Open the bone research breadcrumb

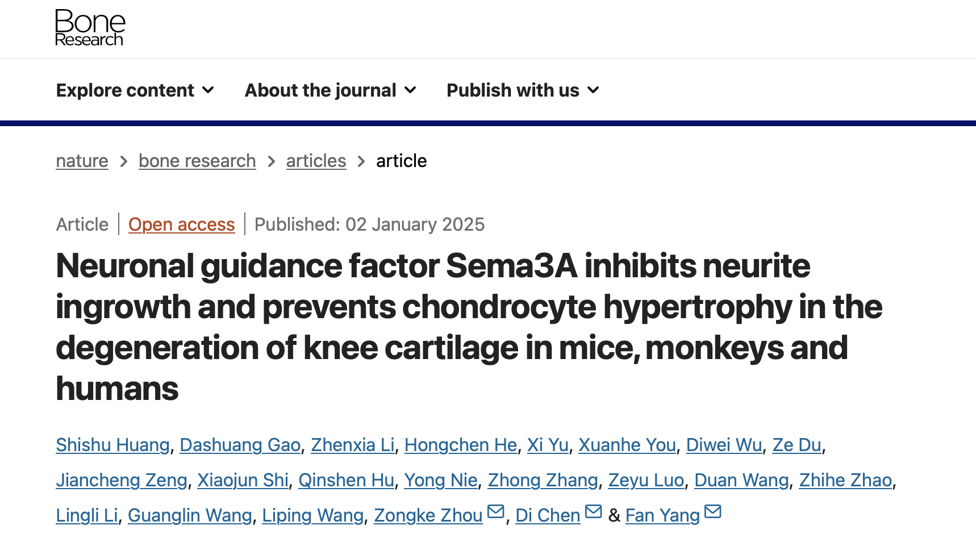(197, 161)
